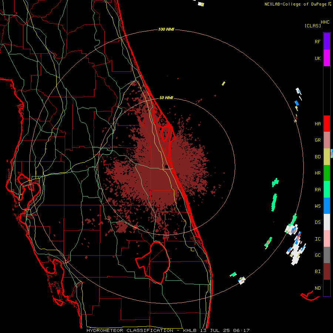Viewport: 333px width, 333px height.
Task: Click the WS legend label
Action: (x=317, y=206)
